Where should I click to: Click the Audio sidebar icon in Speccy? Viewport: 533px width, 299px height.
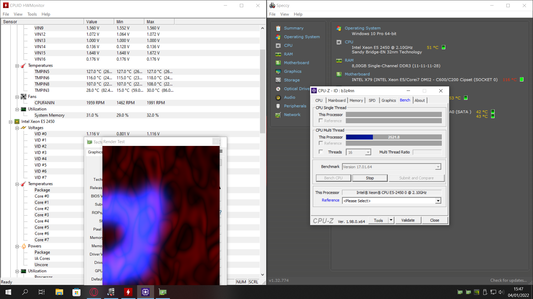(x=278, y=97)
